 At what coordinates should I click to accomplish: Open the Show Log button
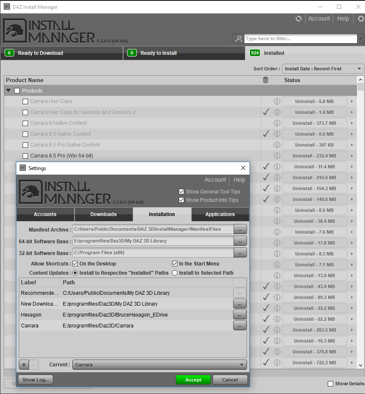click(x=36, y=380)
